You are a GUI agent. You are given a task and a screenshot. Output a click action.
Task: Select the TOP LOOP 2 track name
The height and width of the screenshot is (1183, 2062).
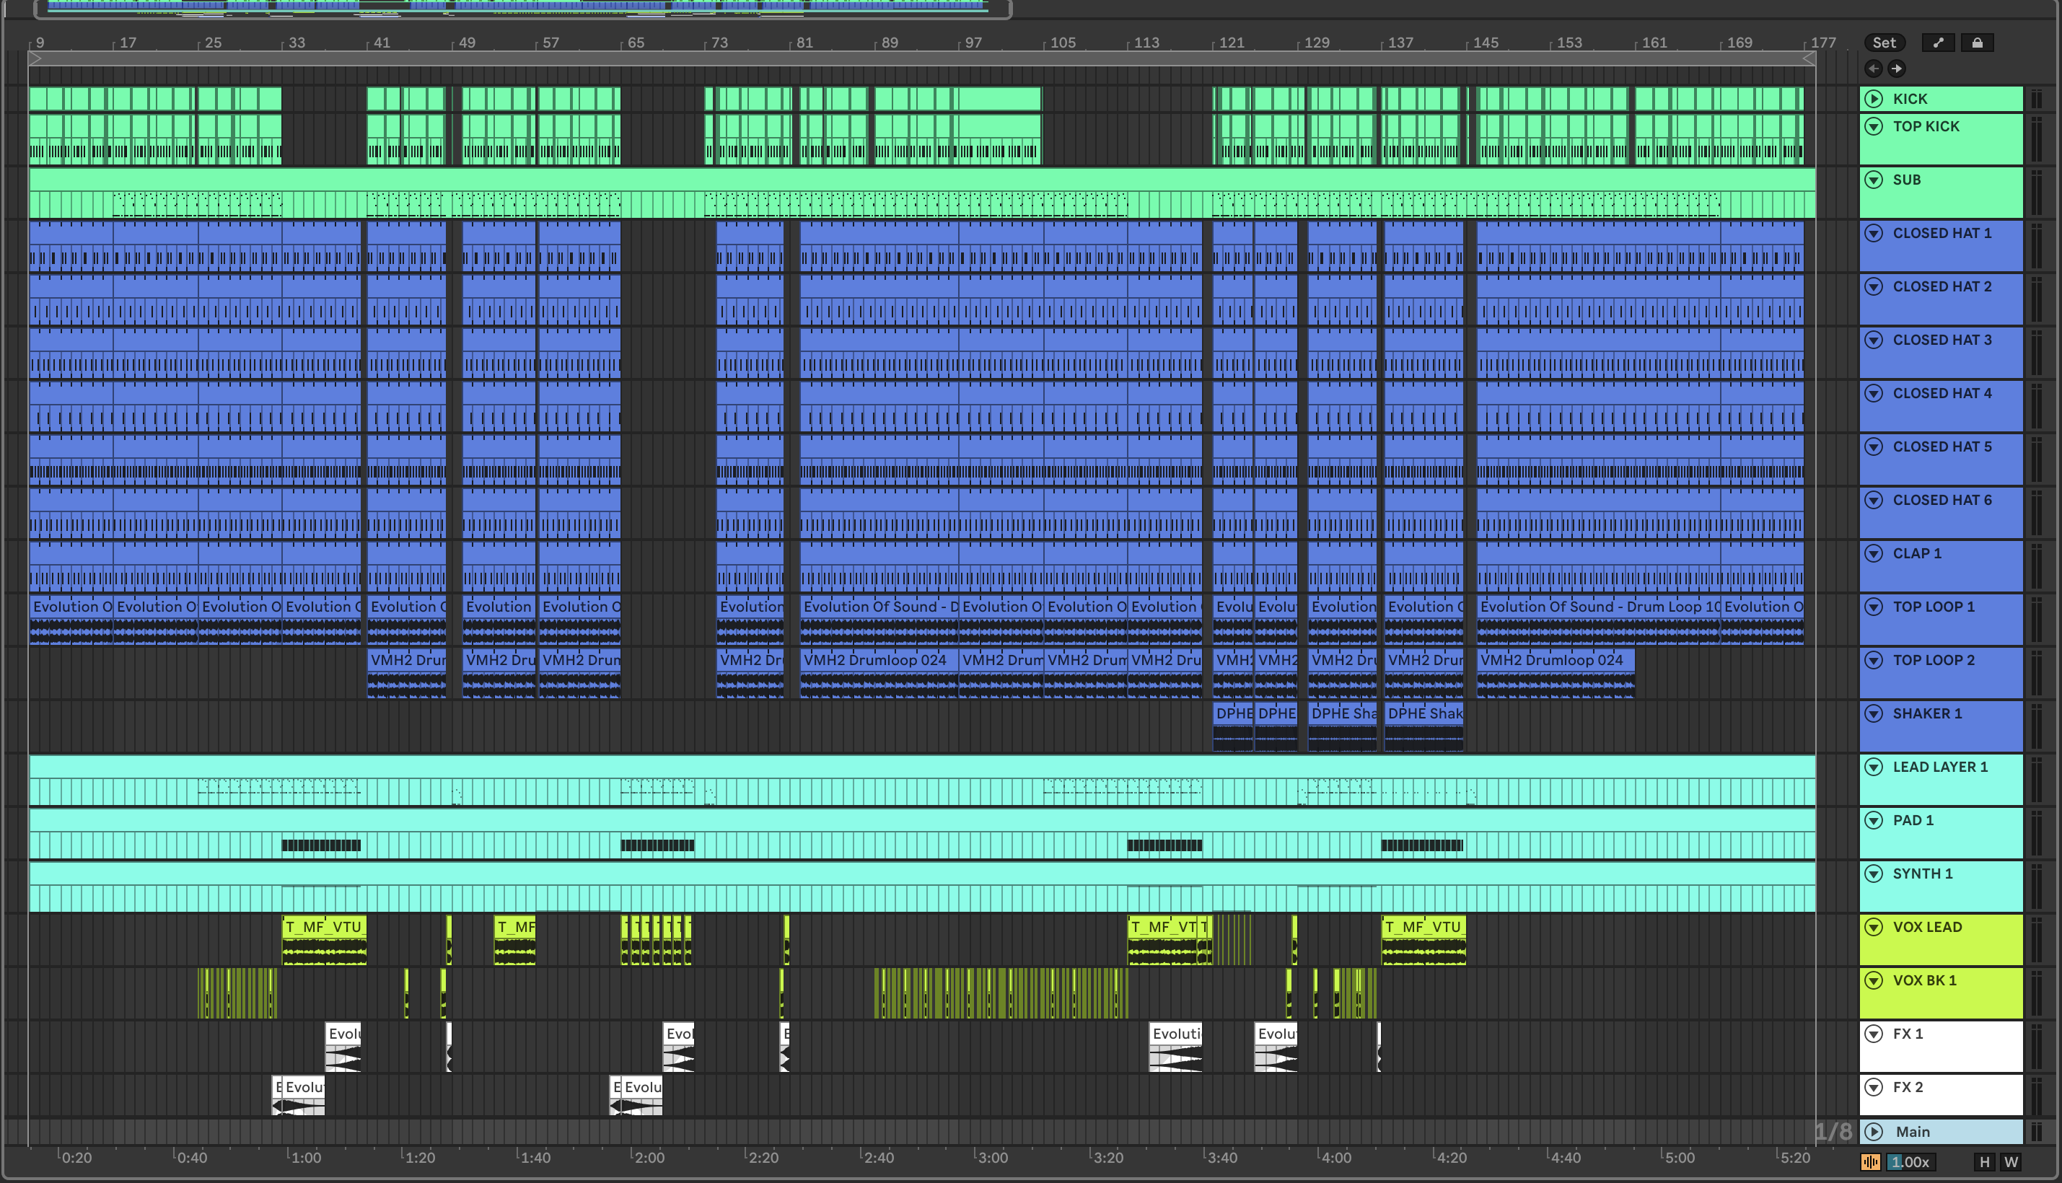[1934, 660]
